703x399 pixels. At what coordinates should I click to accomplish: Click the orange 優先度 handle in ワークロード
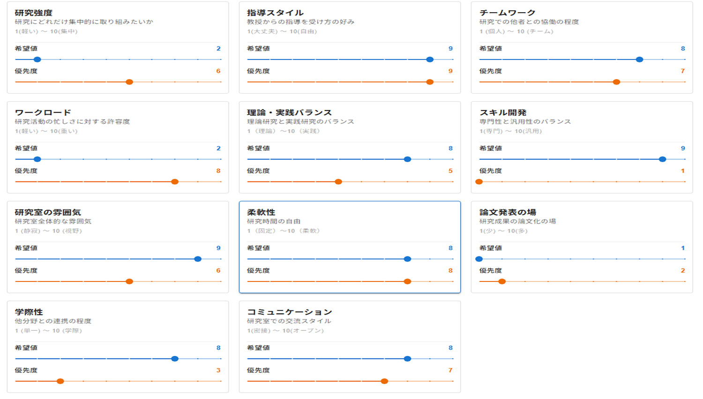click(175, 182)
